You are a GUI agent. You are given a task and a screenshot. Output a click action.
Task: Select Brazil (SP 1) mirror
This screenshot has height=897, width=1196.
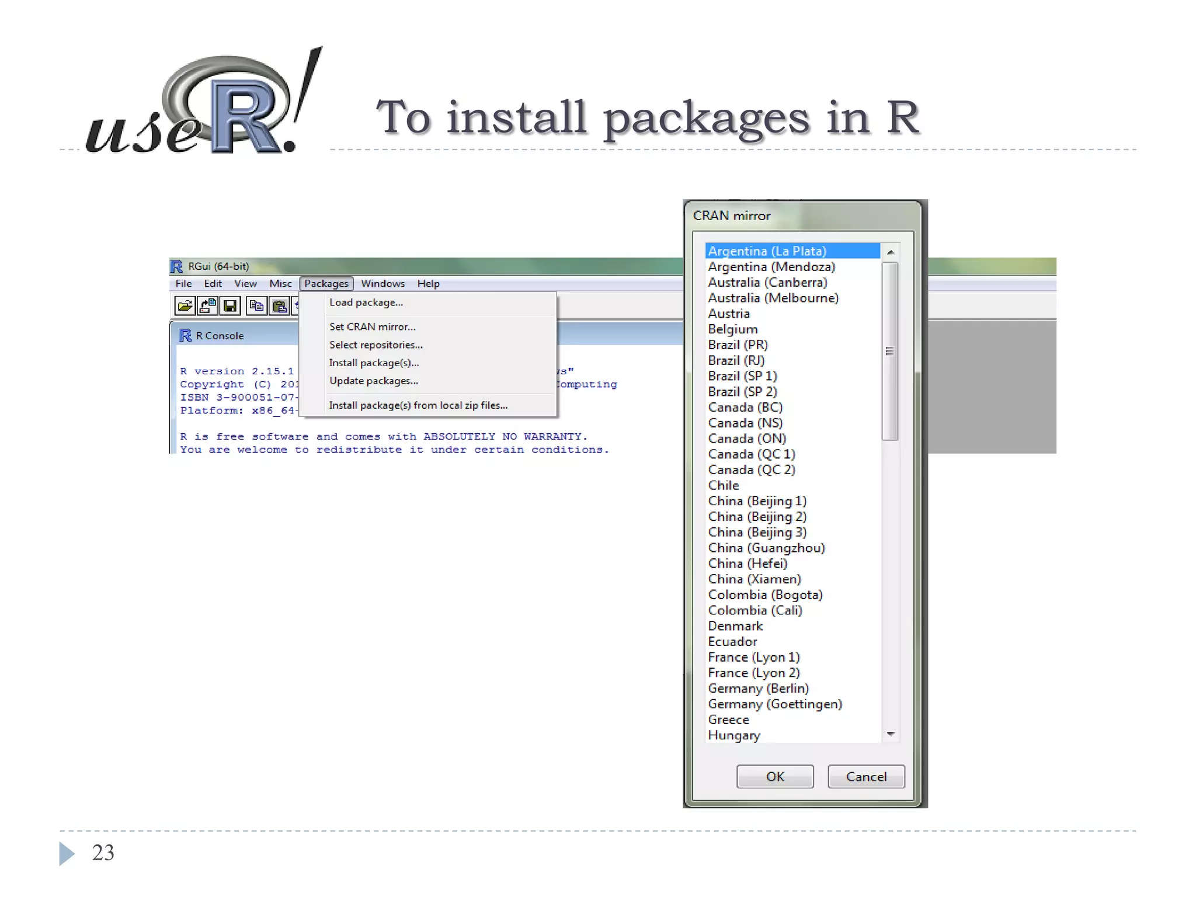[792, 376]
